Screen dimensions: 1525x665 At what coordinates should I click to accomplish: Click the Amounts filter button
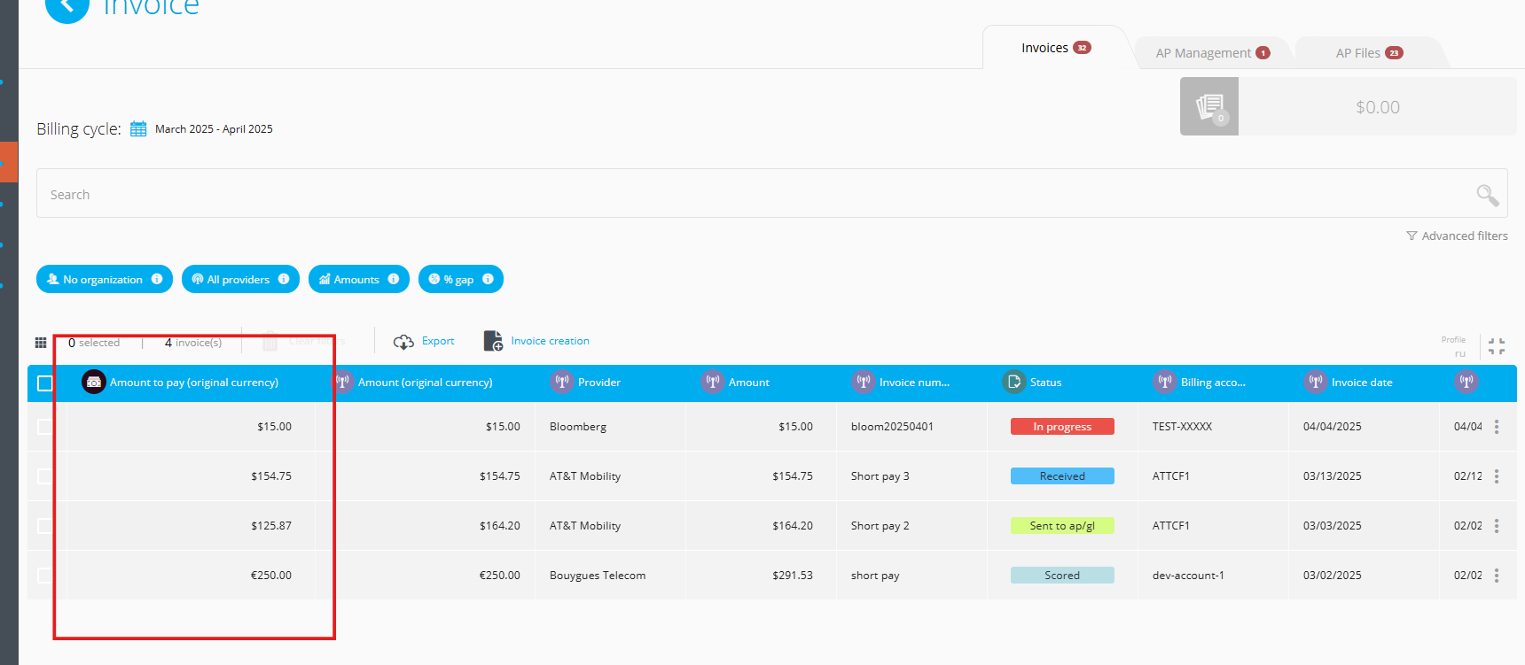[x=357, y=280]
